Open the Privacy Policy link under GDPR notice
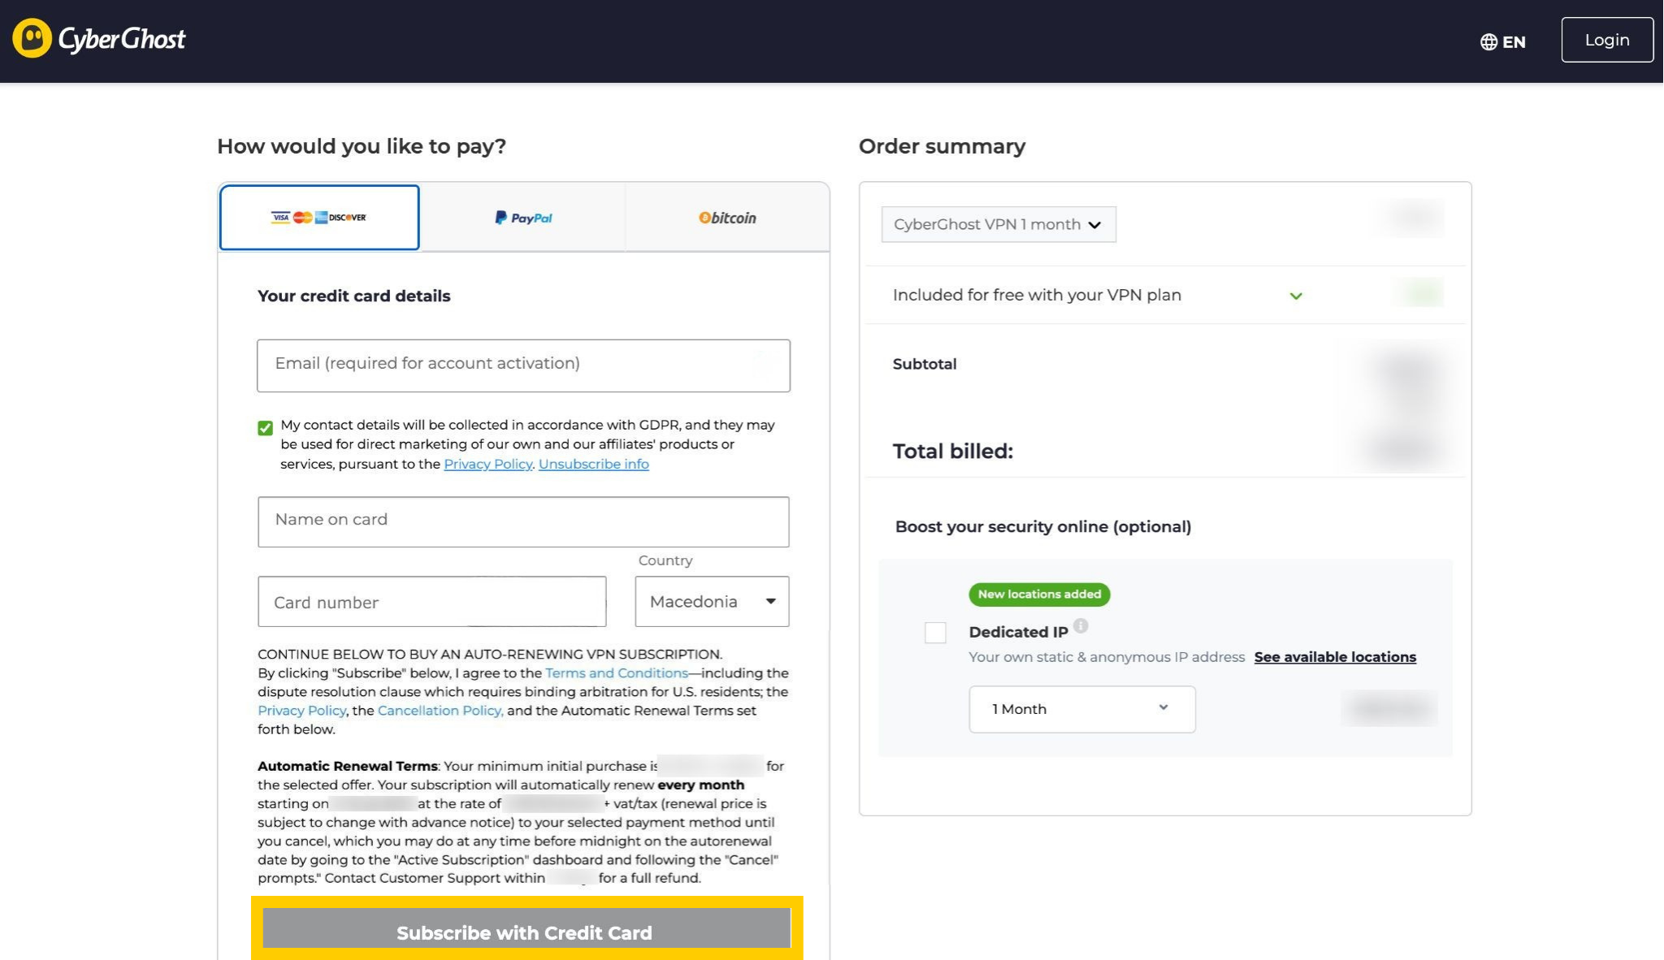This screenshot has width=1664, height=960. point(487,464)
